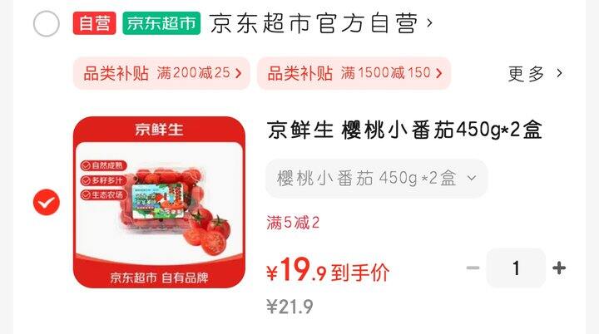Open the 满200减25 品类补贴 coupon
Viewport: 599px width, 334px height.
(161, 73)
